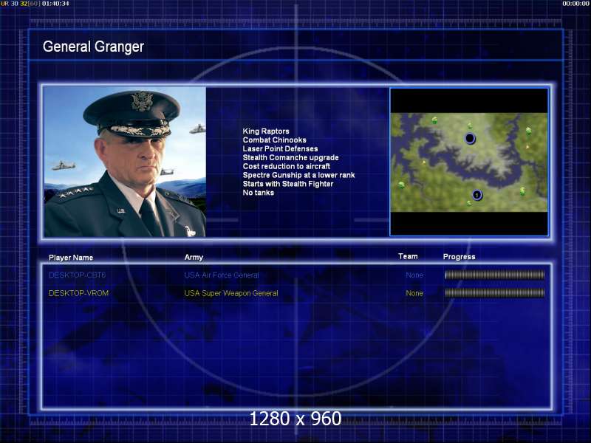Viewport: 591px width, 443px height.
Task: Select player name DESKTOP-VROM
Action: [x=79, y=293]
